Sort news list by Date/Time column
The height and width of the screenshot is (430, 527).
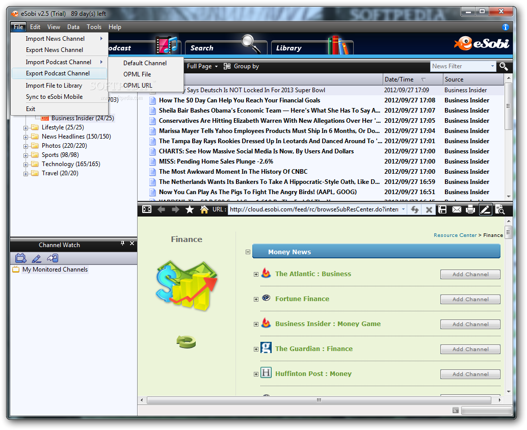coord(413,79)
